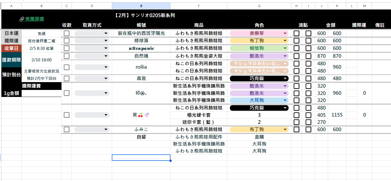Select the 2/10 18:00 deadline cell
Viewport: 391px width, 181px height.
[42, 60]
